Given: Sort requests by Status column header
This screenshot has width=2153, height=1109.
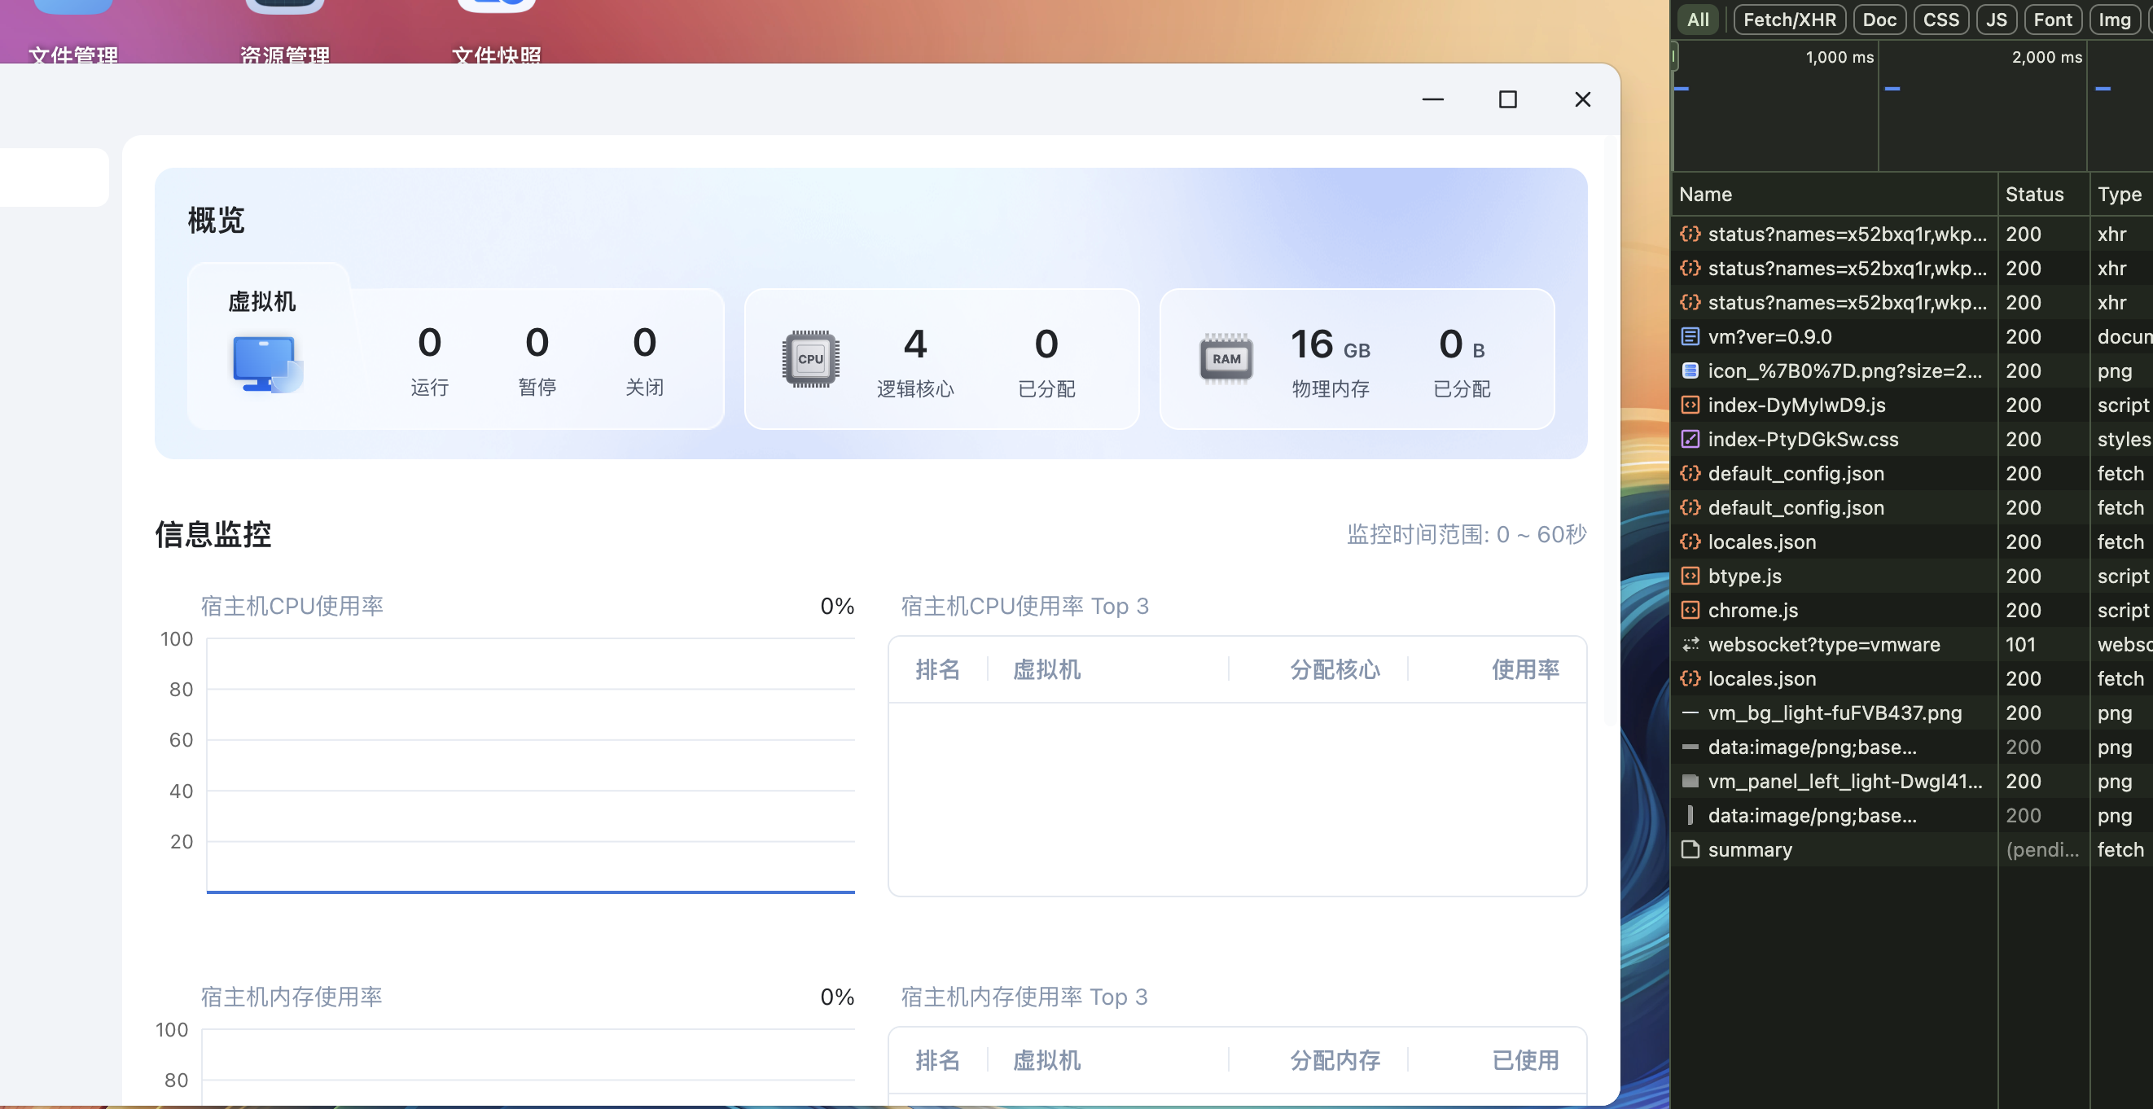Looking at the screenshot, I should point(2033,195).
